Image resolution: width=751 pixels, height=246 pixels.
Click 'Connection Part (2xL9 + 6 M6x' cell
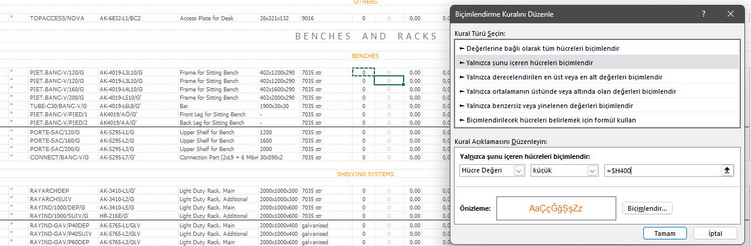pos(219,157)
